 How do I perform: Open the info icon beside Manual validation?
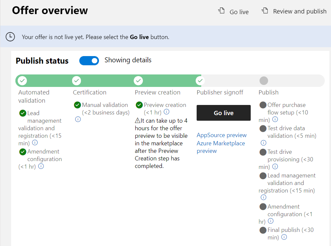(x=78, y=119)
